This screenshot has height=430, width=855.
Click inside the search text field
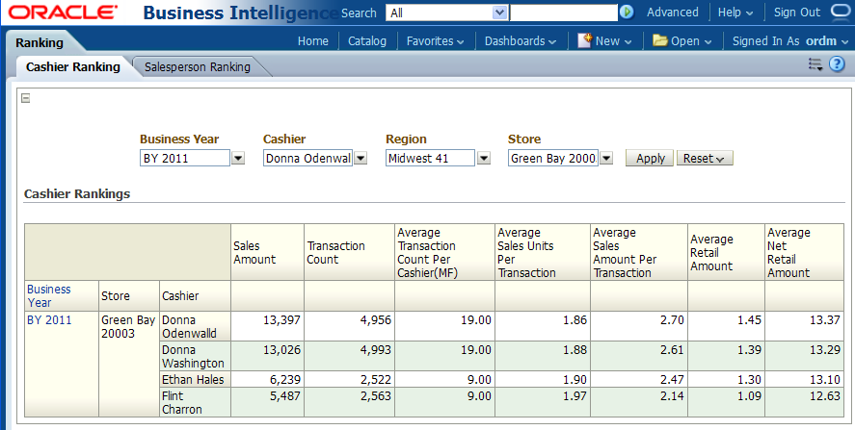[563, 13]
